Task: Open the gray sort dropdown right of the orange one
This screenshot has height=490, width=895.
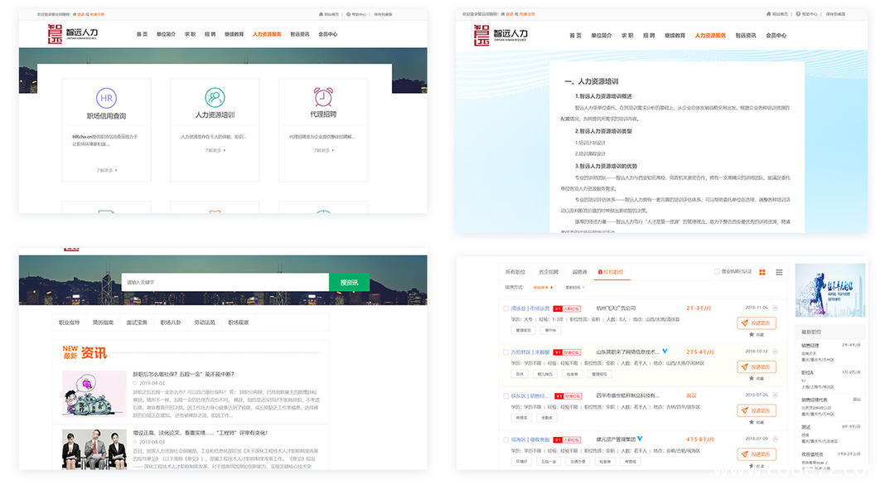Action: pyautogui.click(x=575, y=287)
